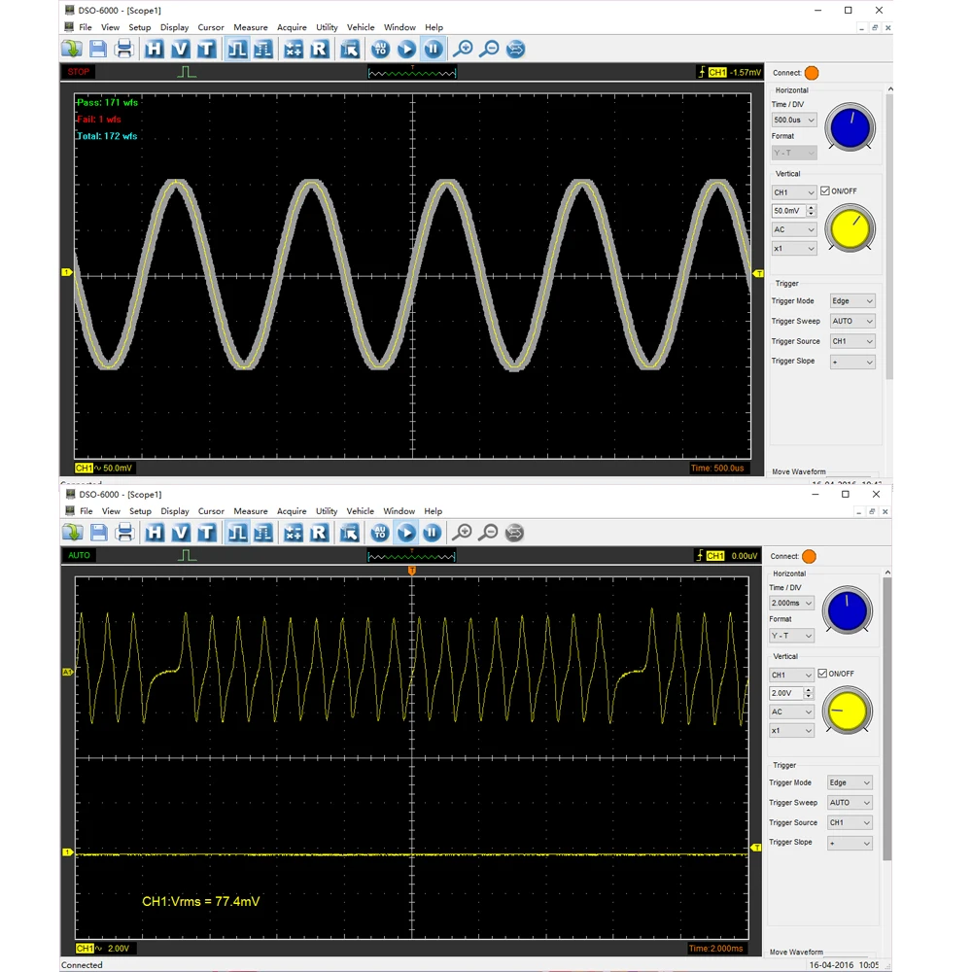Click the Run play icon in top window
Screen dimensions: 972x972
point(406,49)
